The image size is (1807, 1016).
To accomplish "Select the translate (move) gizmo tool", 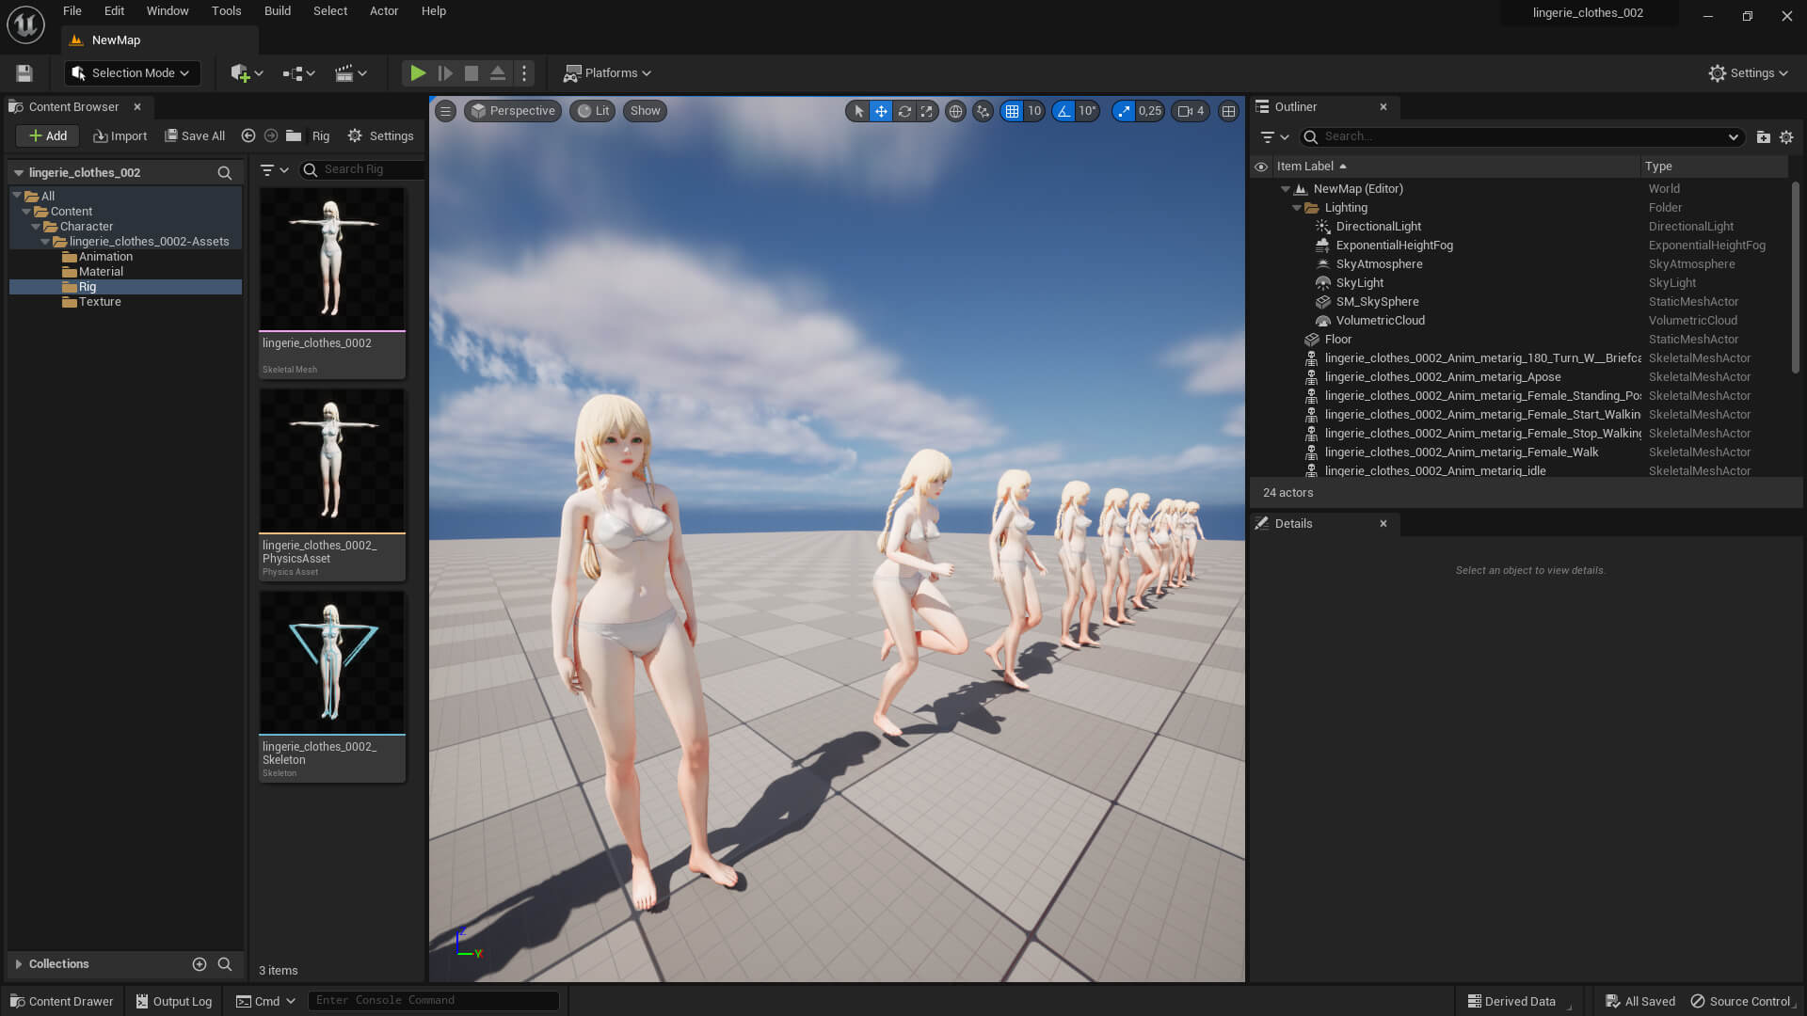I will (x=881, y=111).
